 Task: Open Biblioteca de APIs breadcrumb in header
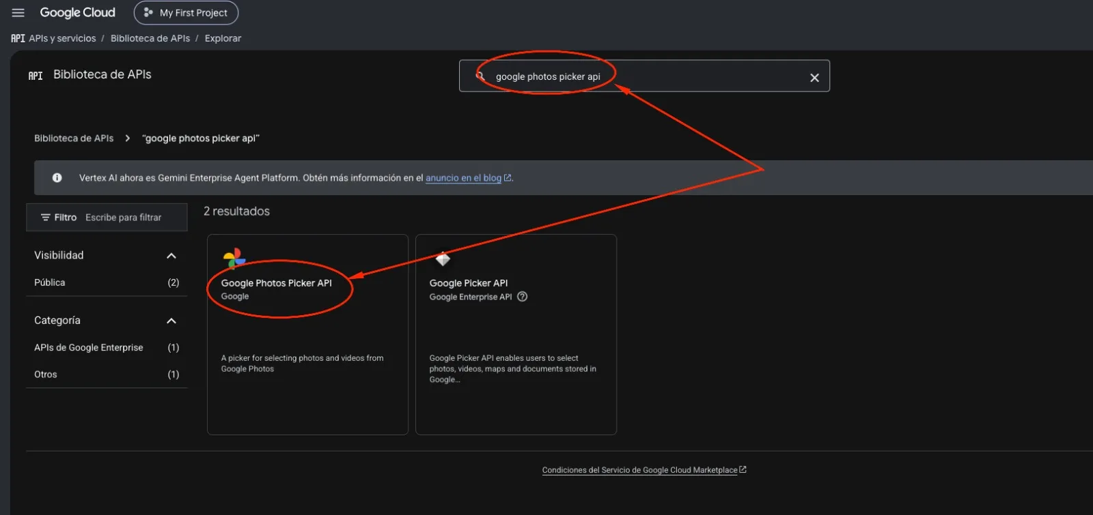(150, 38)
